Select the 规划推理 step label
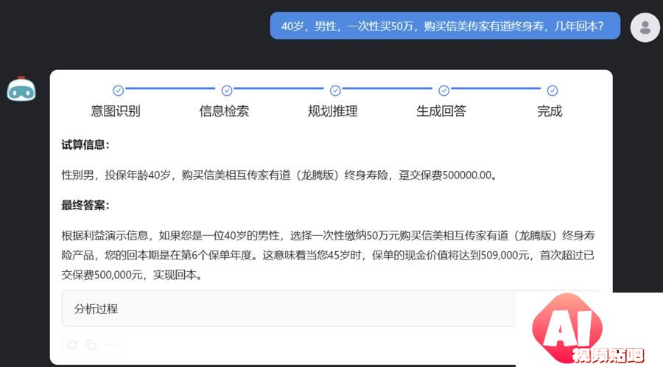The width and height of the screenshot is (663, 367). [333, 111]
